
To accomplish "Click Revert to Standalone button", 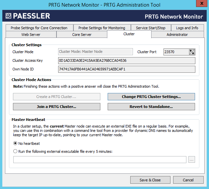I will (x=151, y=107).
